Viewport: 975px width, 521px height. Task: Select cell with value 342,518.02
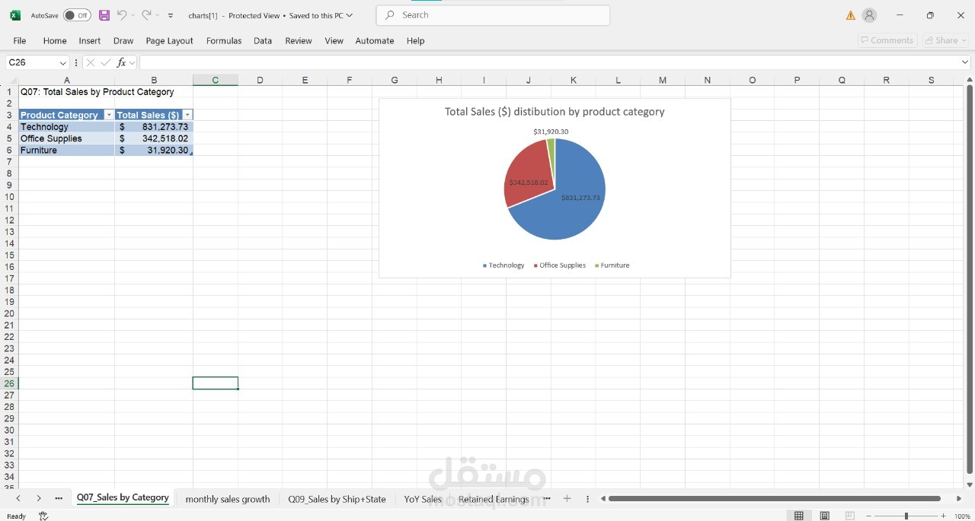coord(154,138)
